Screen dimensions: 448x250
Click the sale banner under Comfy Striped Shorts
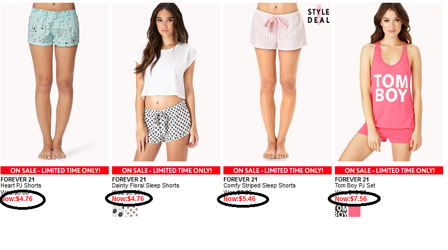coord(277,171)
